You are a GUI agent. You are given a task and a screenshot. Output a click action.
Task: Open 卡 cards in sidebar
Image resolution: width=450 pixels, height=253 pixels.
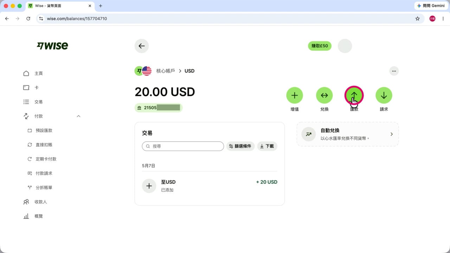tap(37, 87)
